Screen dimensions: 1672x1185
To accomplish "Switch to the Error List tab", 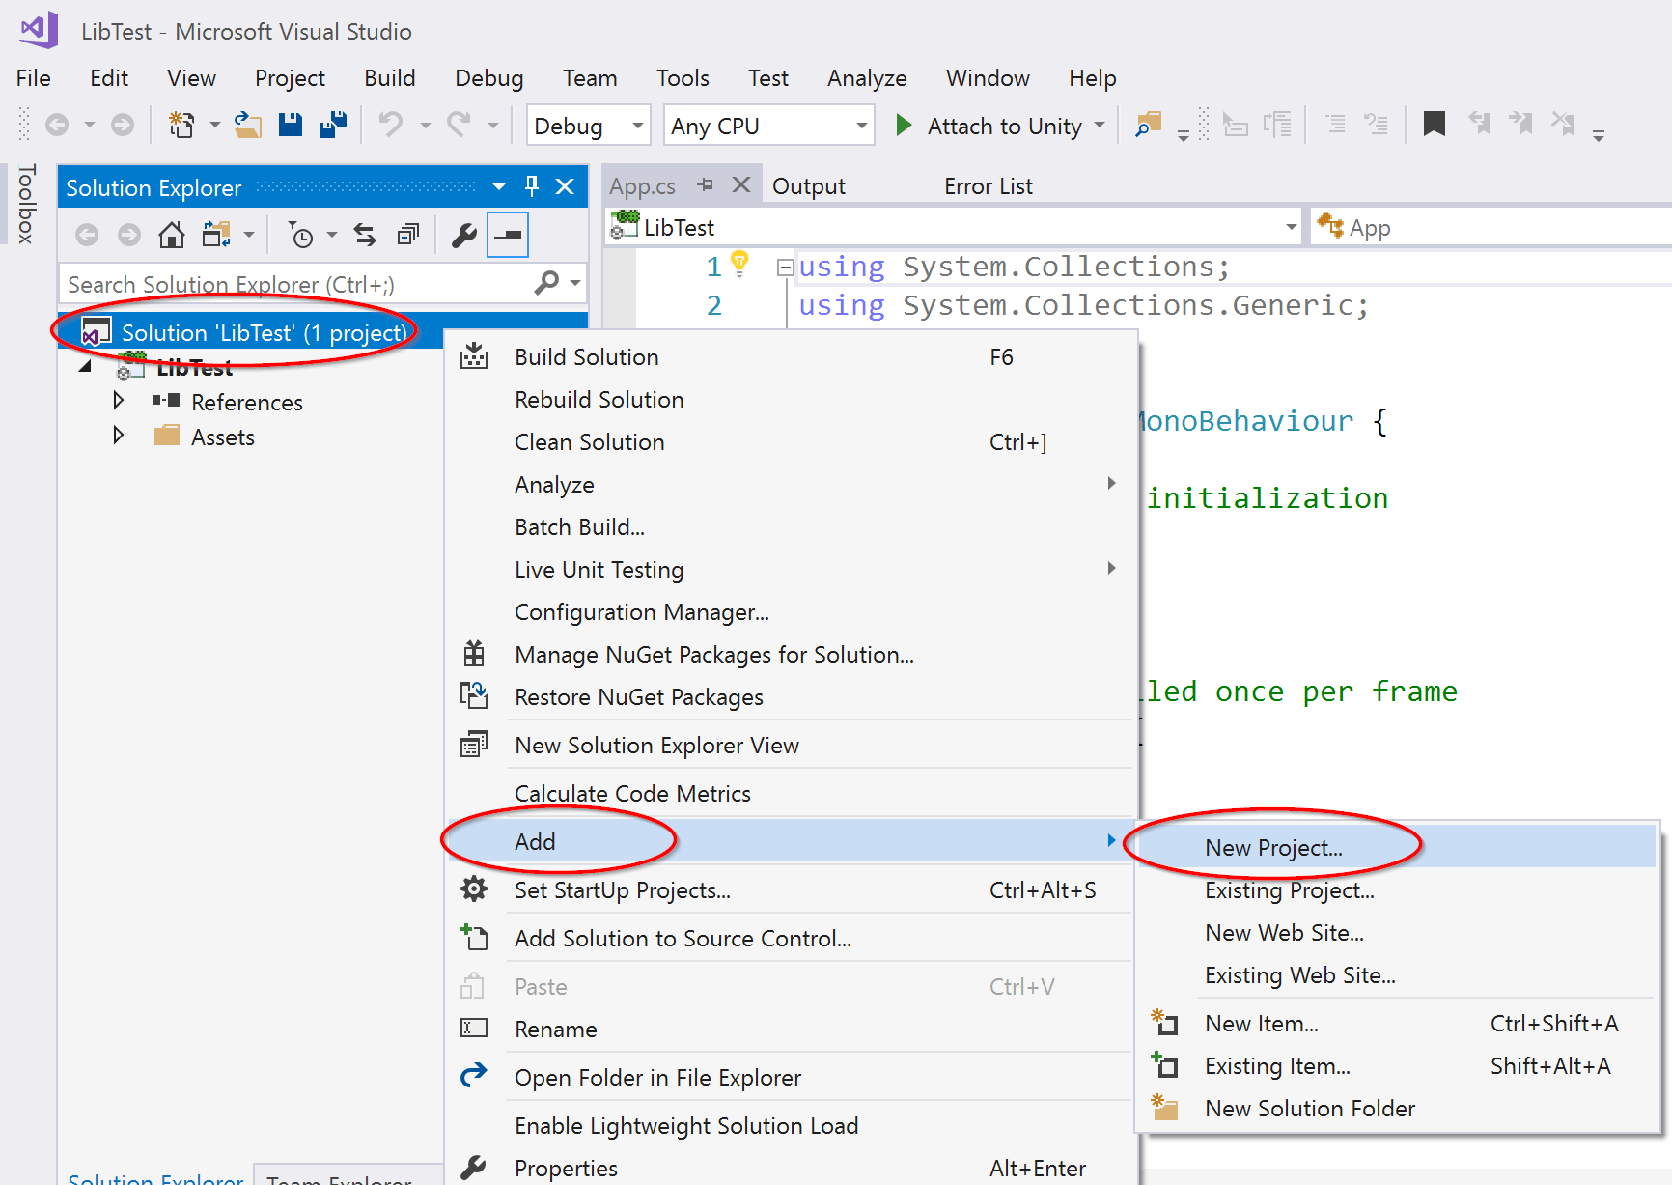I will click(989, 186).
